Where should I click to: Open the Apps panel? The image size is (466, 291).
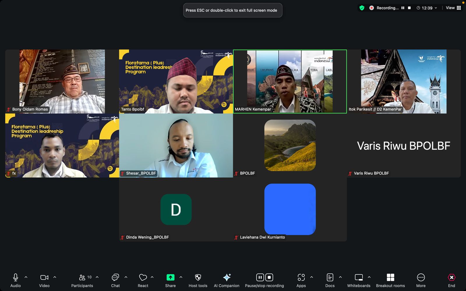(x=301, y=281)
